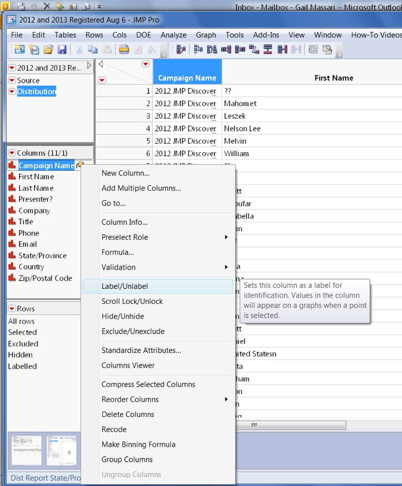The width and height of the screenshot is (402, 486).
Task: Click the First Name column header
Action: coord(312,72)
